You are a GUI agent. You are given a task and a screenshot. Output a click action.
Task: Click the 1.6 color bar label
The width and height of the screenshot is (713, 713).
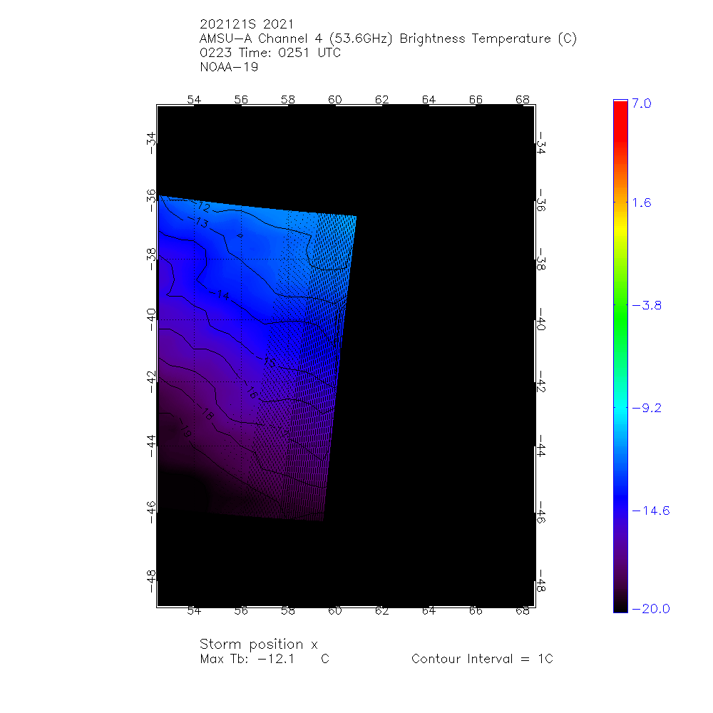tap(642, 202)
